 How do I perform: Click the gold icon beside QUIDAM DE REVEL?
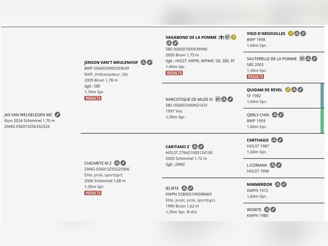tap(288, 90)
